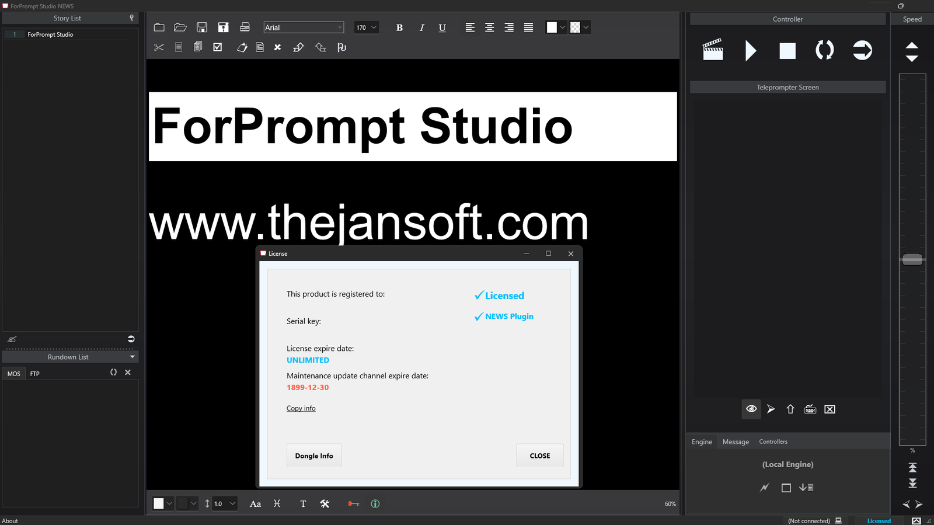934x525 pixels.
Task: Toggle bold formatting
Action: pos(399,27)
